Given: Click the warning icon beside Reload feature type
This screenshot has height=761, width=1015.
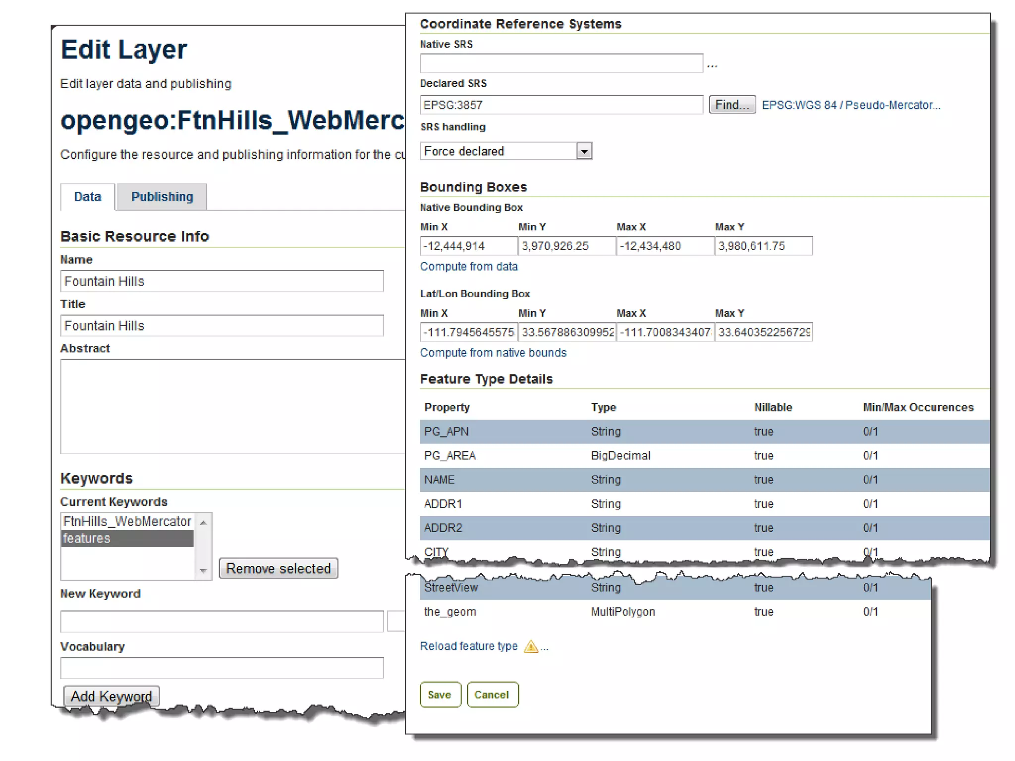Looking at the screenshot, I should [x=531, y=646].
